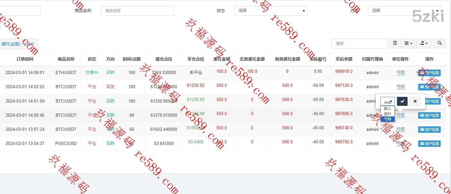The image size is (451, 194).
Task: Click the toggle card view icon
Action: [395, 43]
